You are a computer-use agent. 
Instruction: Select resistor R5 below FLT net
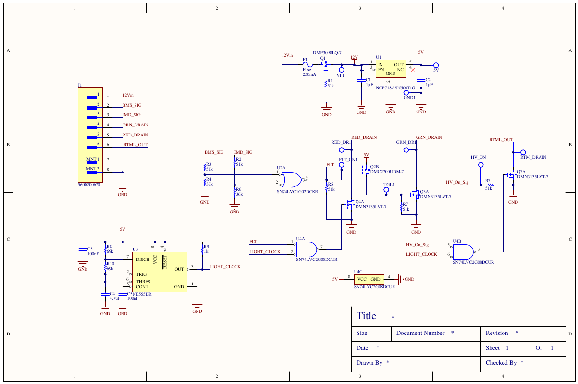326,187
